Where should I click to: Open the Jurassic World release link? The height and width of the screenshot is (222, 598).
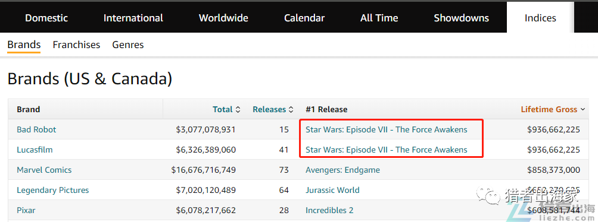(x=332, y=190)
